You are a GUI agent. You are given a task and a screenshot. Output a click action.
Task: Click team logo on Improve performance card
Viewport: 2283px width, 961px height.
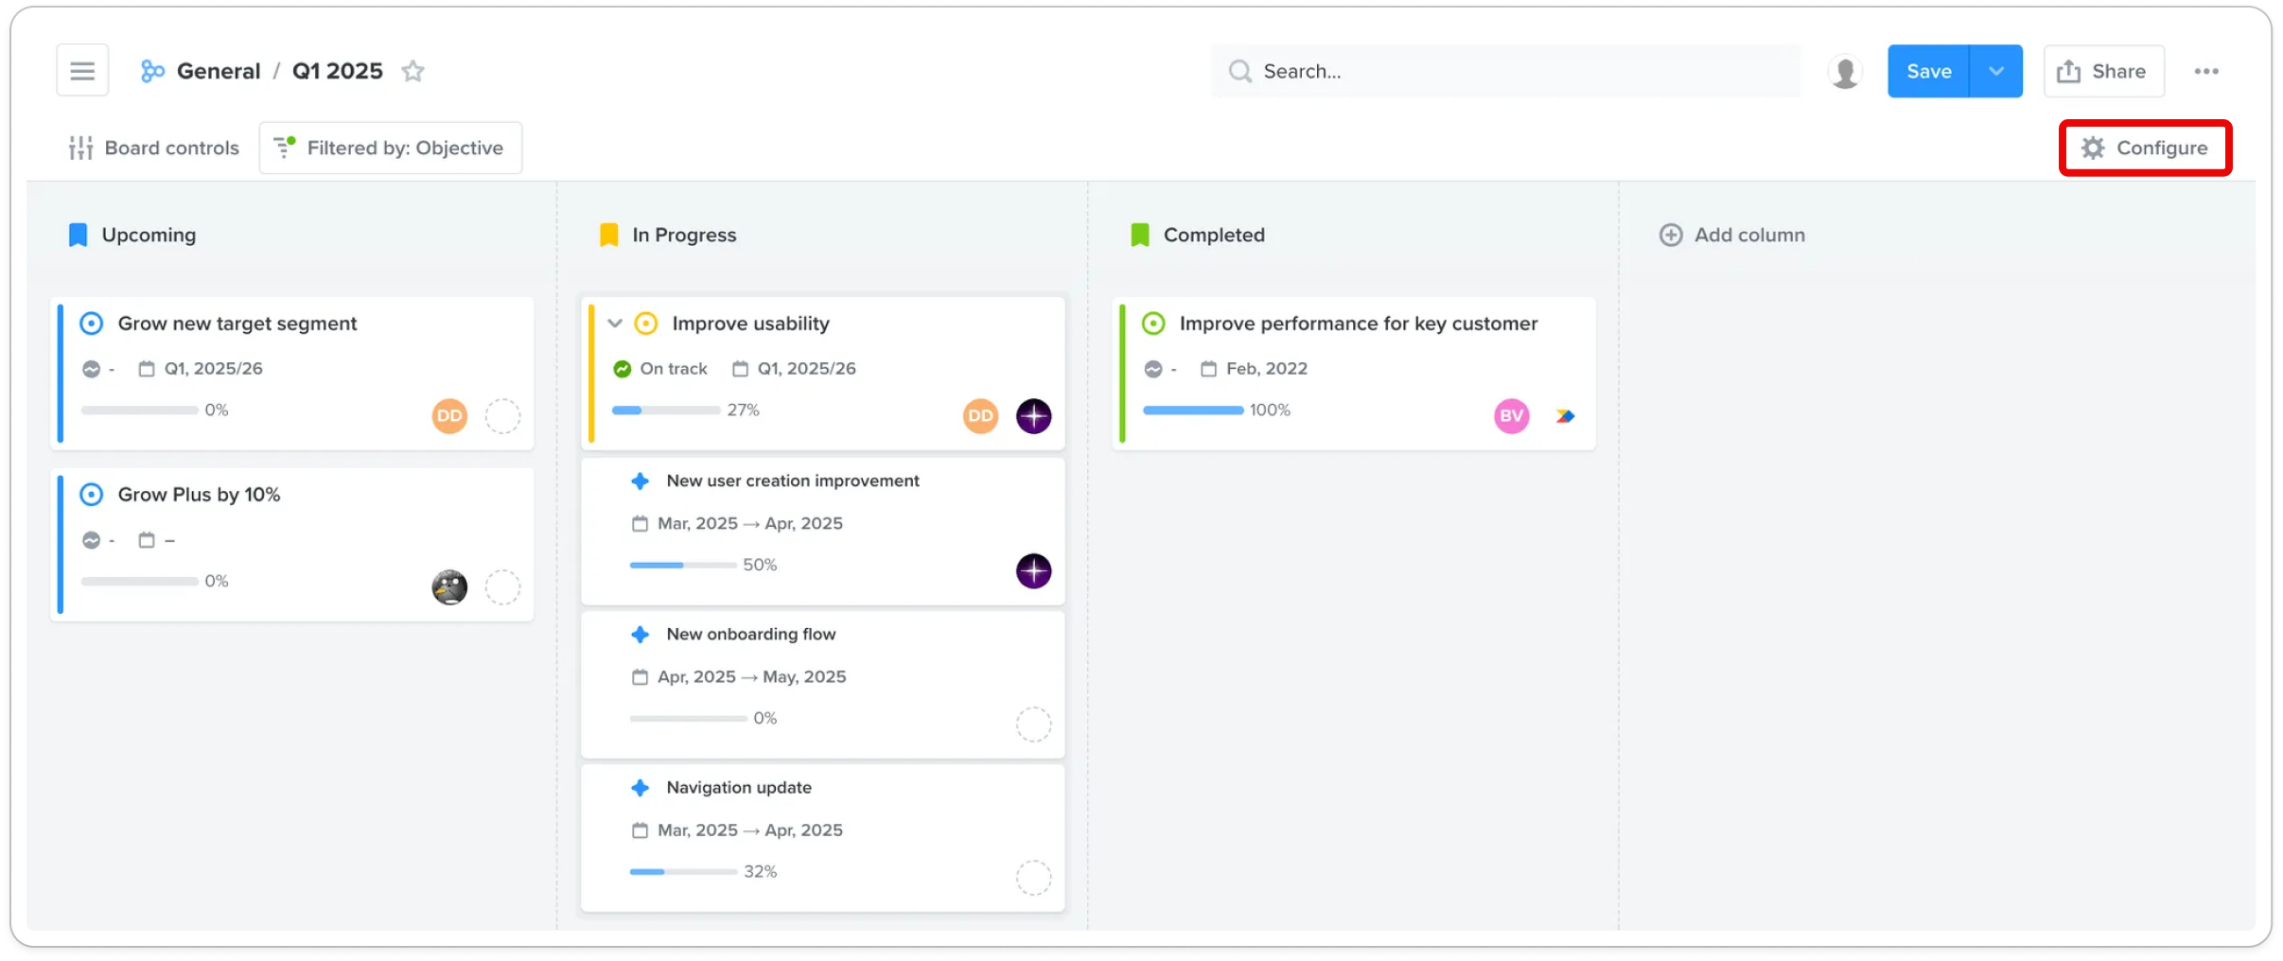(1565, 416)
